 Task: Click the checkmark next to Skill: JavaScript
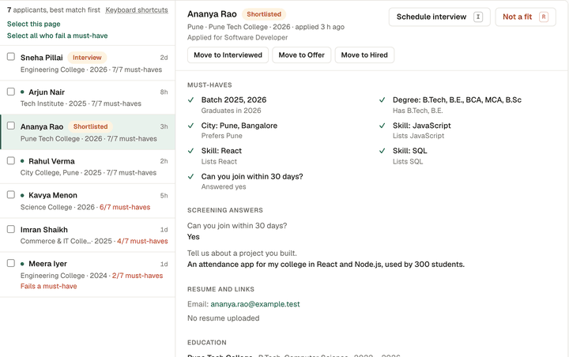(382, 126)
